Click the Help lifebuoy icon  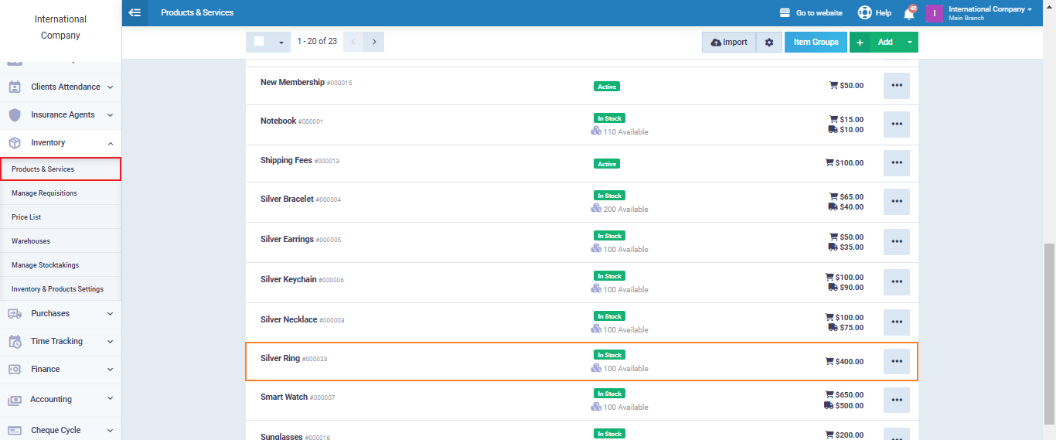point(864,13)
